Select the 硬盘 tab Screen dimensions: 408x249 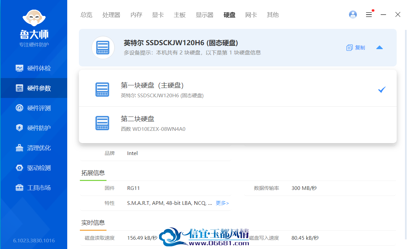(x=230, y=15)
